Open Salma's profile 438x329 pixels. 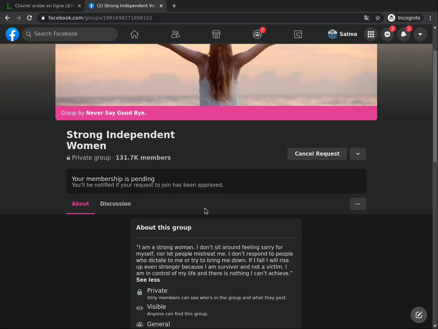click(343, 34)
